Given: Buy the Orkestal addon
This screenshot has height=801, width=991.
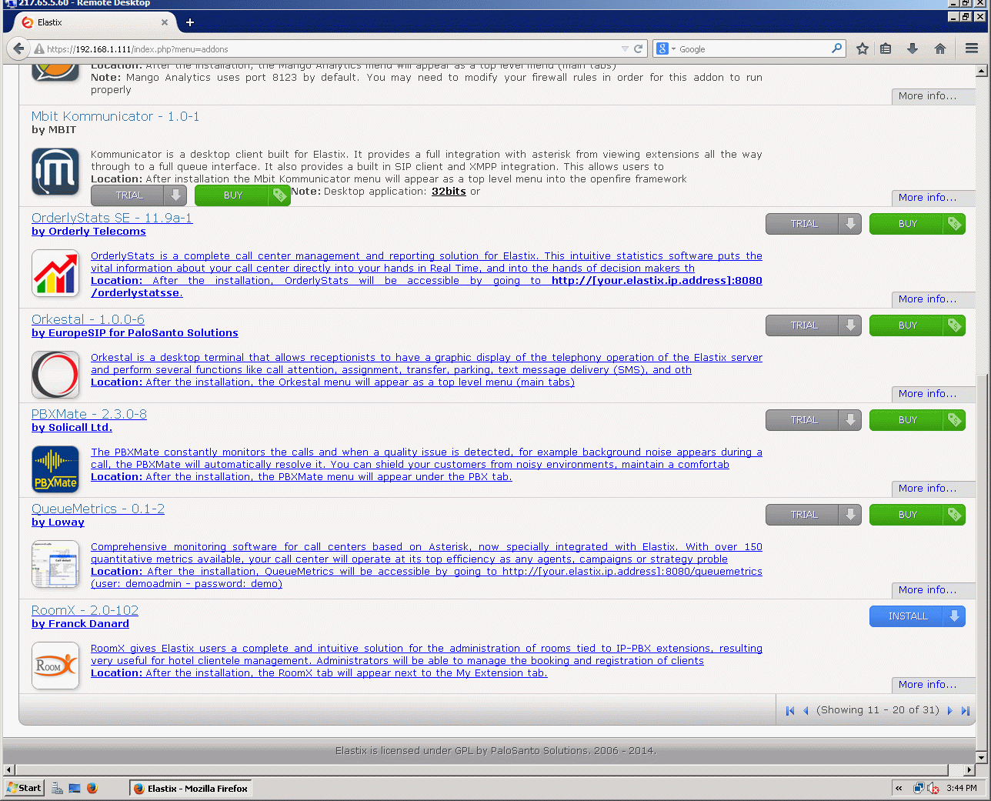Looking at the screenshot, I should 917,325.
